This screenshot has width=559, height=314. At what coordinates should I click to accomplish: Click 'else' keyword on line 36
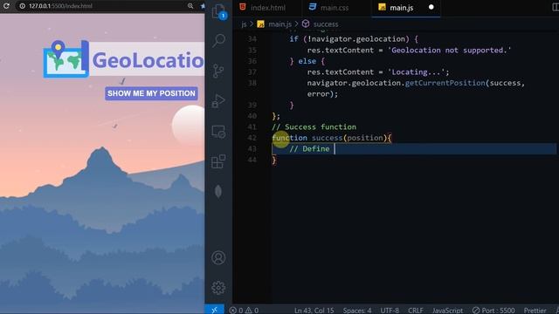pyautogui.click(x=307, y=61)
